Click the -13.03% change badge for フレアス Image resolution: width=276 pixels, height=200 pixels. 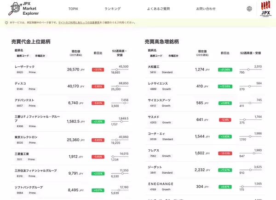(x=225, y=153)
